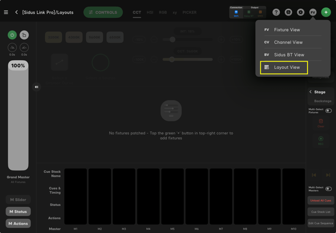
Task: Open the hamburger menu
Action: tap(6, 13)
